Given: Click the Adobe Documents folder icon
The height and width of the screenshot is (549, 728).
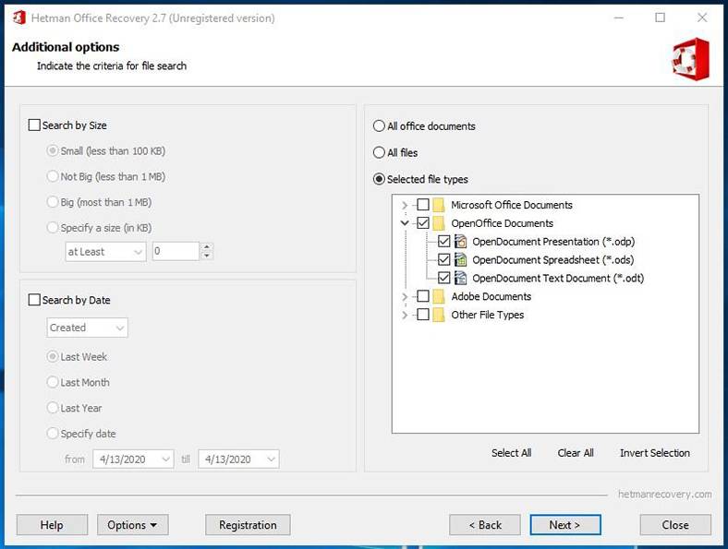Looking at the screenshot, I should click(x=439, y=296).
